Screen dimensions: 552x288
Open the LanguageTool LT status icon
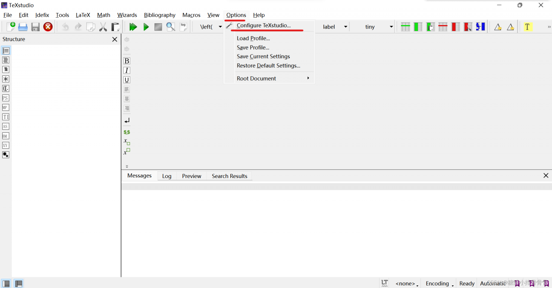tap(385, 283)
